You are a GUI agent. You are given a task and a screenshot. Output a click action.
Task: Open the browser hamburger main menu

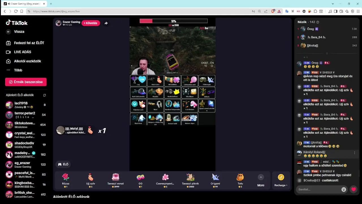(358, 11)
